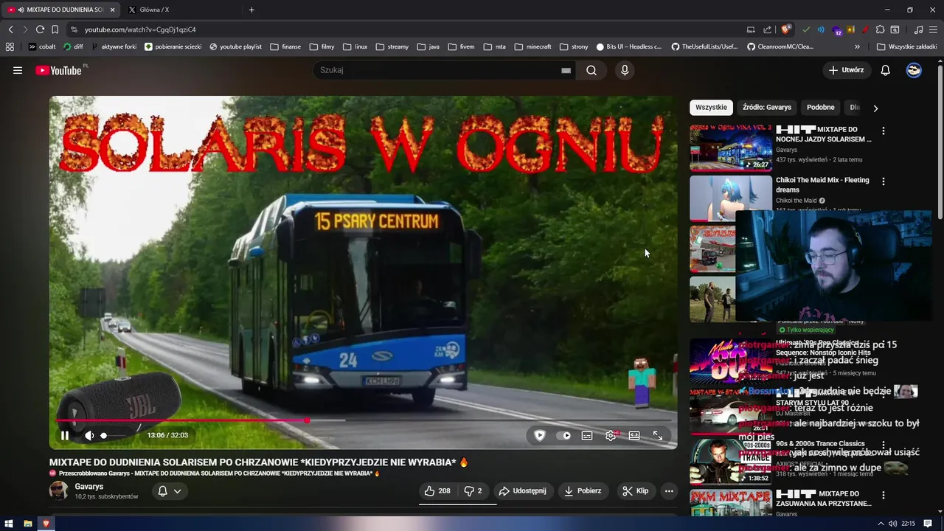Viewport: 944px width, 531px height.
Task: Click the Utwórz create button
Action: tap(847, 70)
